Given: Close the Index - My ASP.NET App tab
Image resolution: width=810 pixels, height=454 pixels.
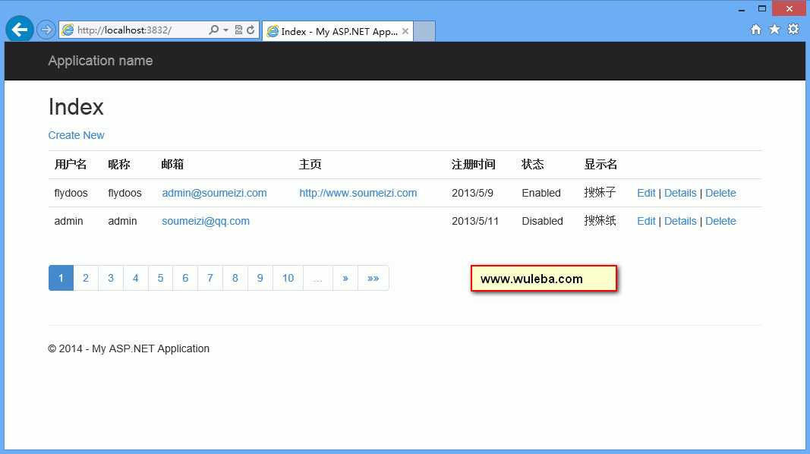Looking at the screenshot, I should (x=405, y=31).
